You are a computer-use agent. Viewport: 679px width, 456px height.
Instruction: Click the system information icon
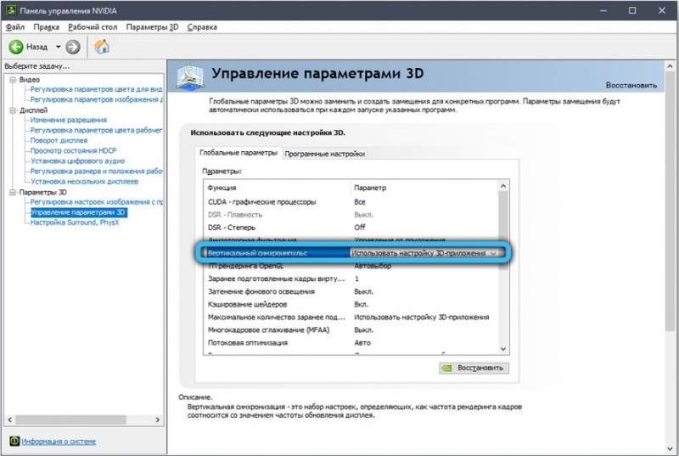click(x=14, y=441)
